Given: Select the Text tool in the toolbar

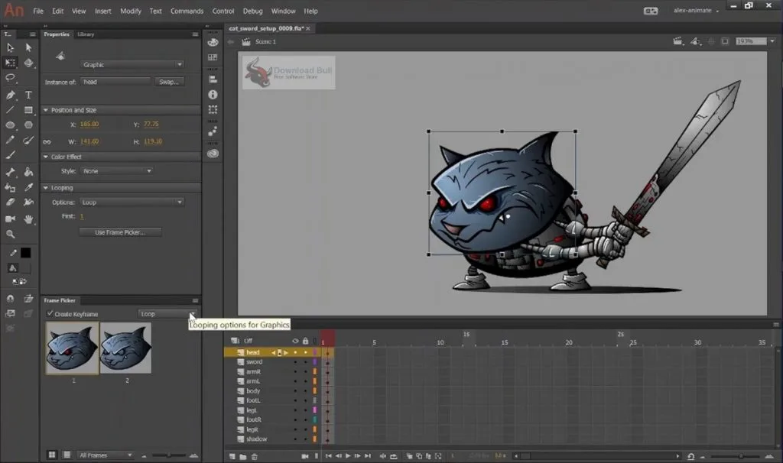Looking at the screenshot, I should pos(28,96).
